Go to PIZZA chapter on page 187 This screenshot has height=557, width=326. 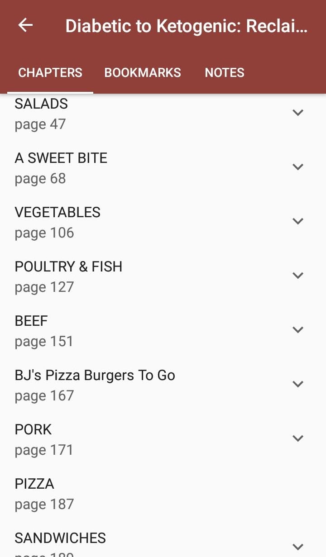(44, 493)
